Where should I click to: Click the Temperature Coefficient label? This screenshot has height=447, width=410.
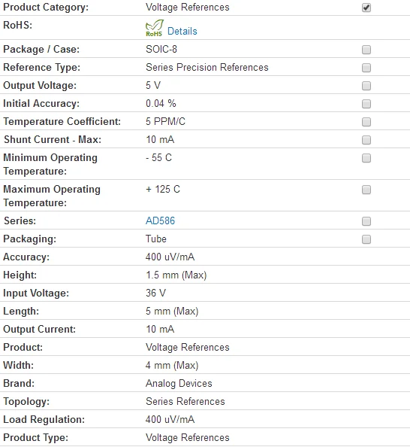[62, 121]
